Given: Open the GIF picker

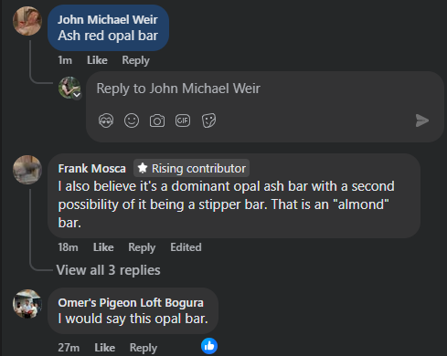Looking at the screenshot, I should pyautogui.click(x=183, y=120).
